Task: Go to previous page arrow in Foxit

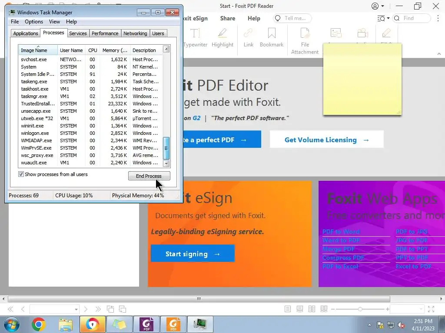Action: tap(23, 309)
